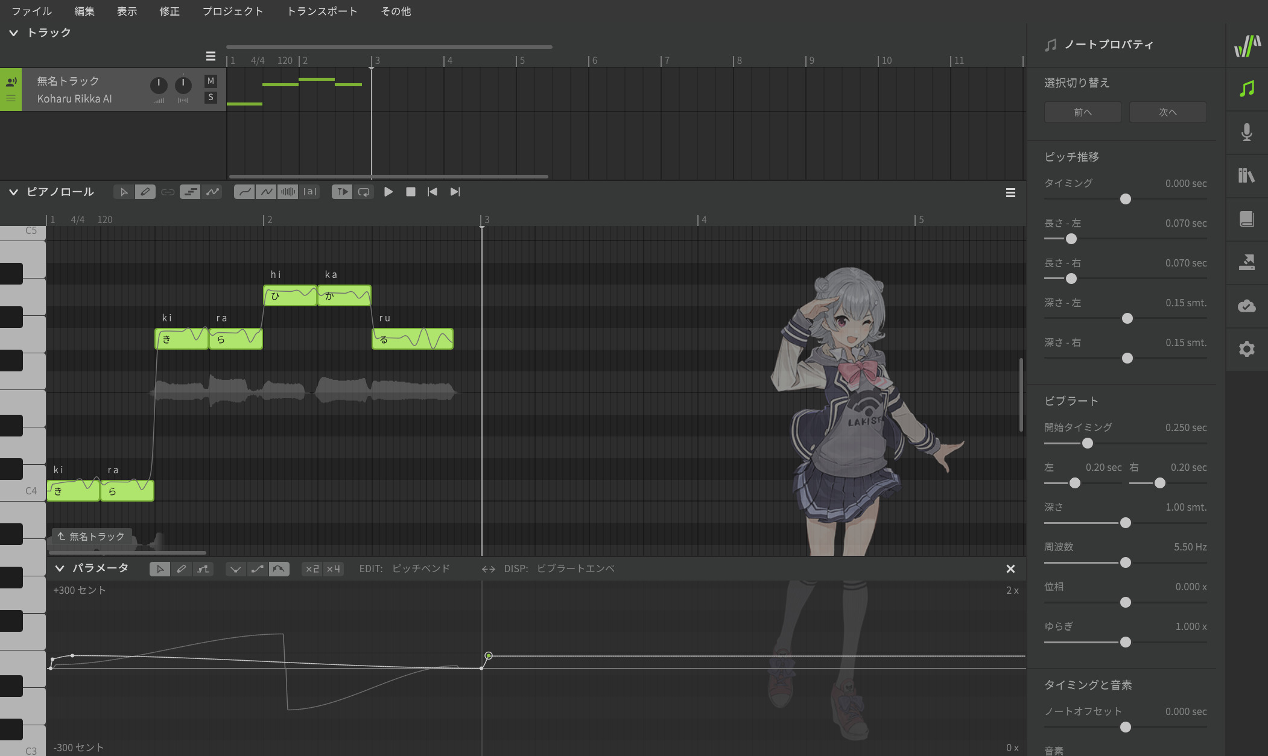Collapse the トラック panel
This screenshot has height=756, width=1268.
click(13, 33)
